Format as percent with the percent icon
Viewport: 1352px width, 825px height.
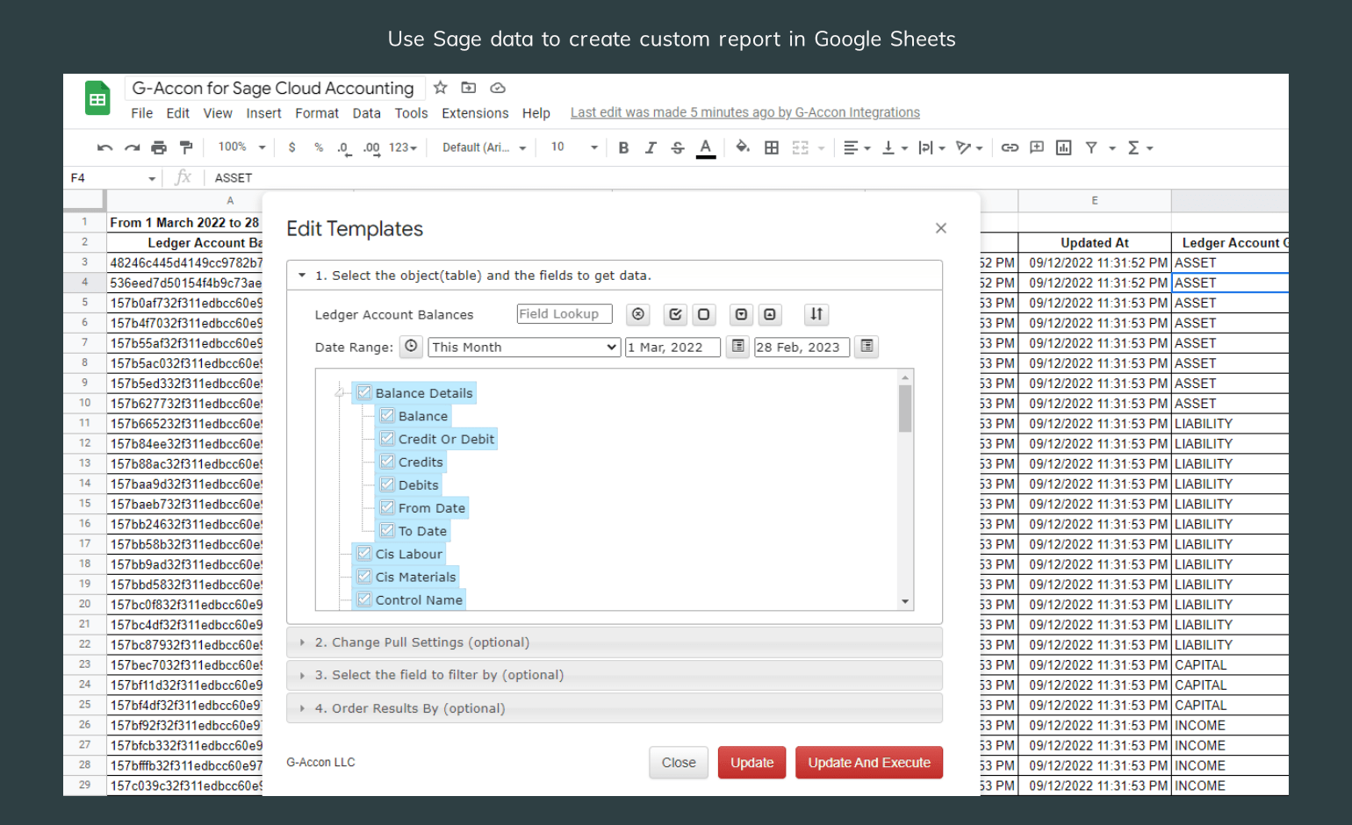(319, 147)
